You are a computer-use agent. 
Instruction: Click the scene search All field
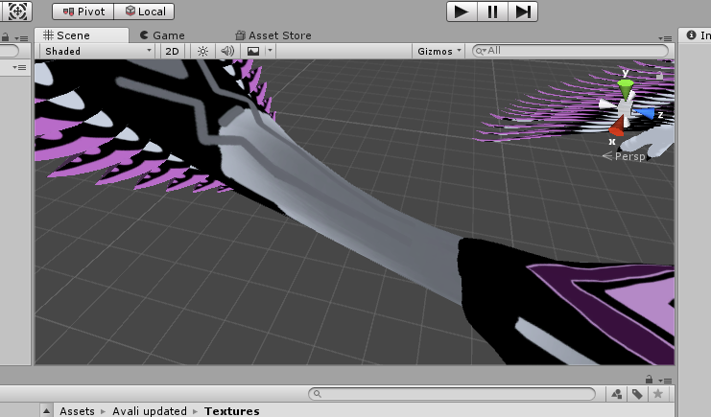[570, 51]
